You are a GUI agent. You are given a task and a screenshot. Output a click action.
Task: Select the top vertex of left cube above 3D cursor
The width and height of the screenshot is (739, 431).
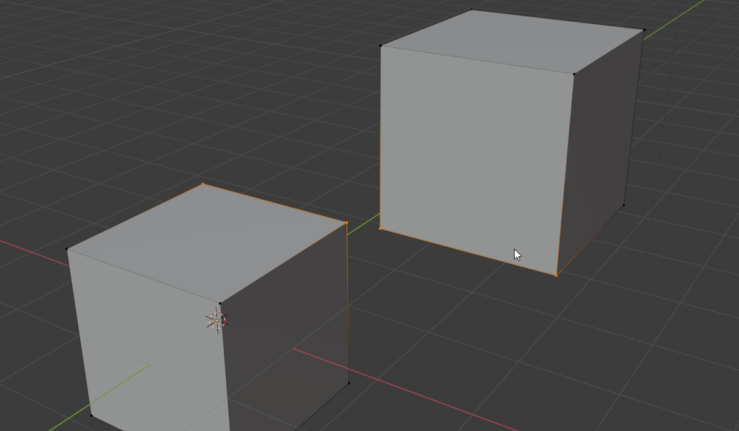coord(220,304)
